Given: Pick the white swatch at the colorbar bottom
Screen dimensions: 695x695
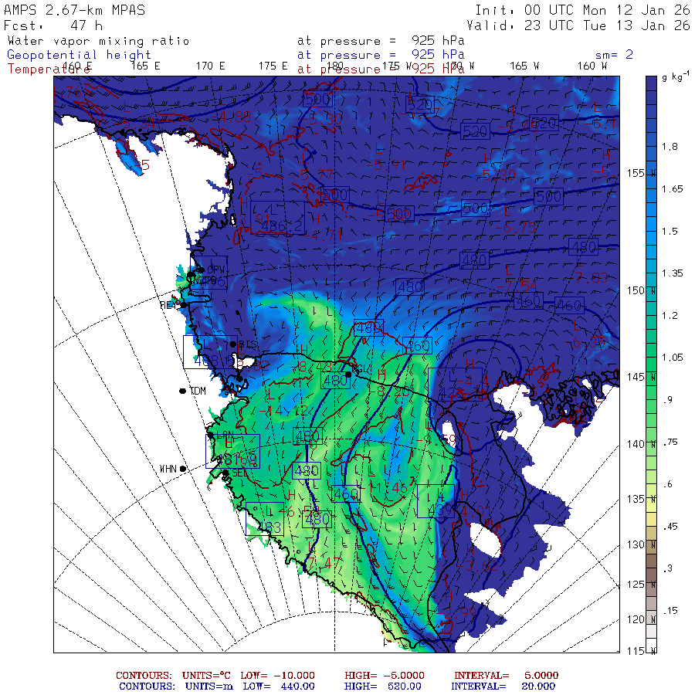Looking at the screenshot, I should point(651,645).
